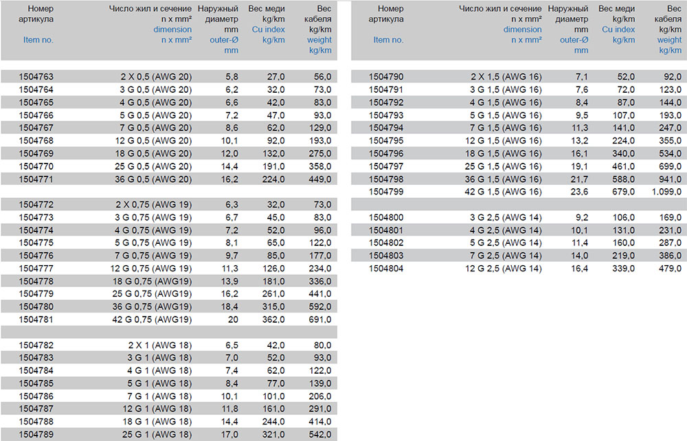Image resolution: width=687 pixels, height=441 pixels.
Task: Click '5 G 0,75 (AWG 19)' cell
Action: tap(153, 242)
